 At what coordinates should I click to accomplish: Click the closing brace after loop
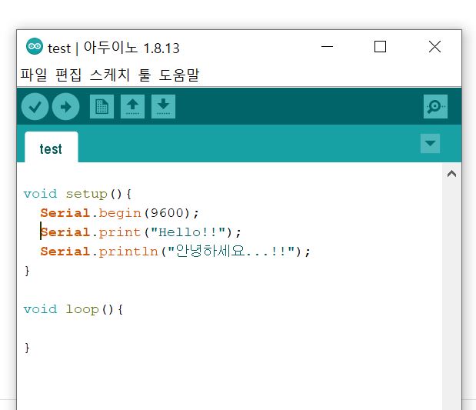tap(28, 348)
